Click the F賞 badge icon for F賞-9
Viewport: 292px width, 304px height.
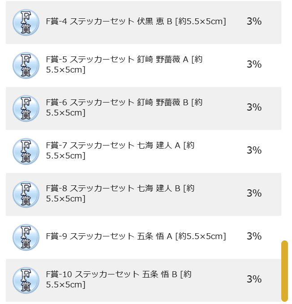tap(26, 237)
